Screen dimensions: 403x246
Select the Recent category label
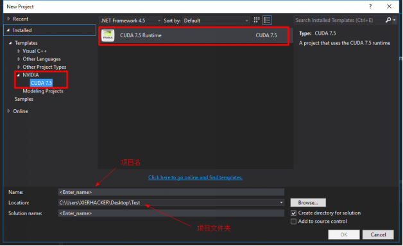pyautogui.click(x=21, y=19)
